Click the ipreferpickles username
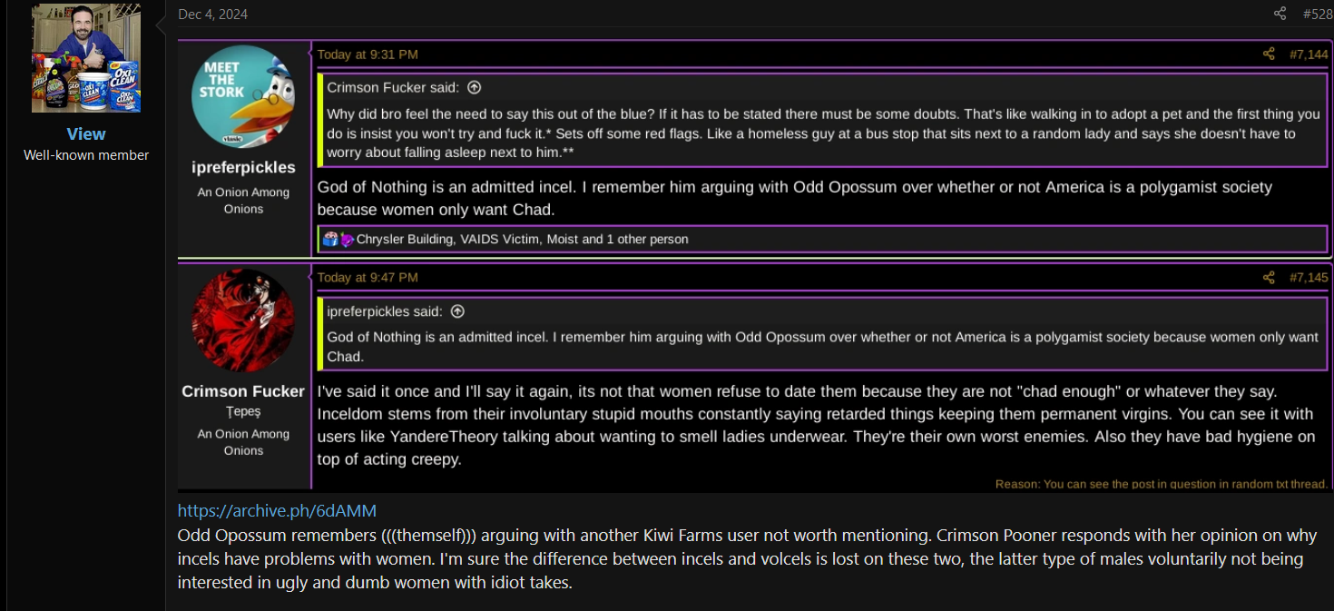The height and width of the screenshot is (611, 1334). pos(243,167)
